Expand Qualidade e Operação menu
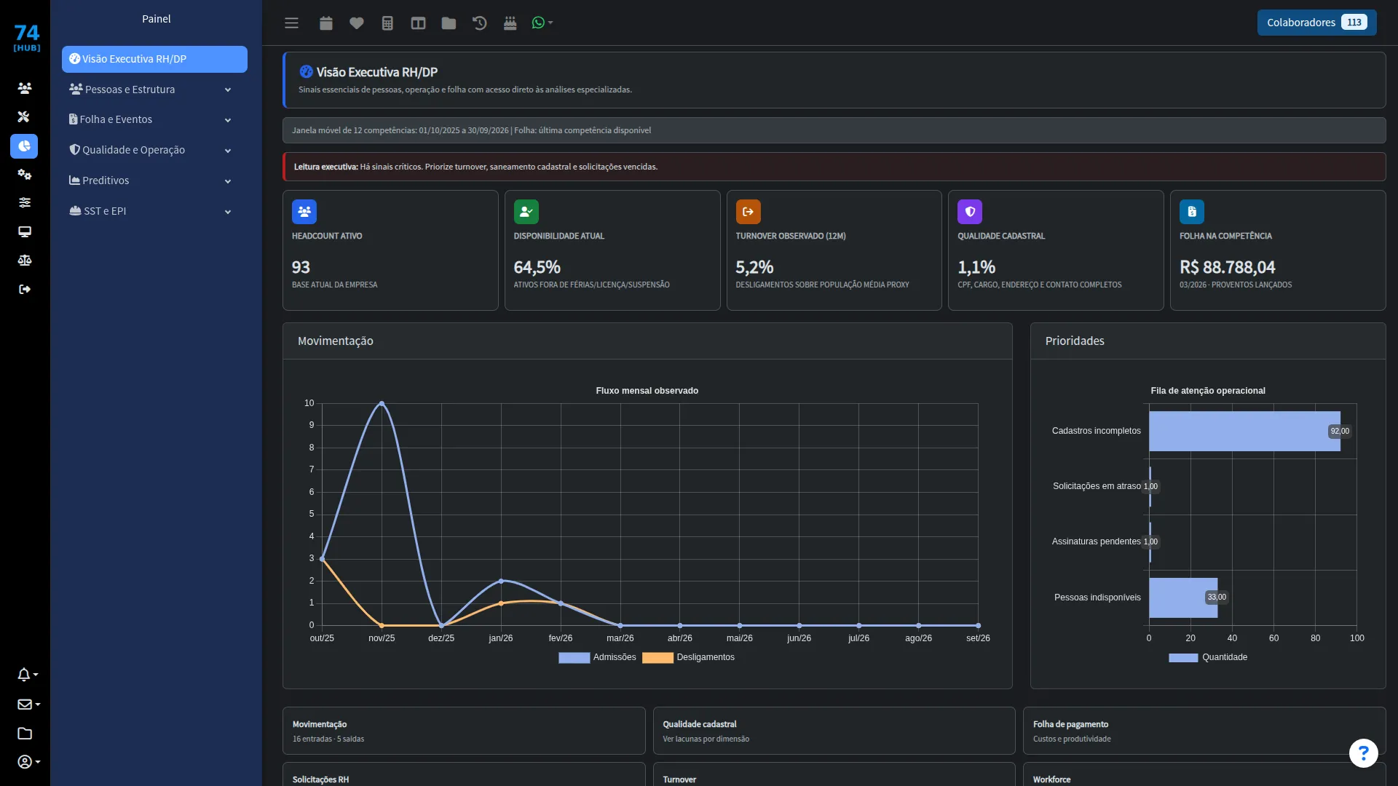The height and width of the screenshot is (786, 1398). coord(154,150)
